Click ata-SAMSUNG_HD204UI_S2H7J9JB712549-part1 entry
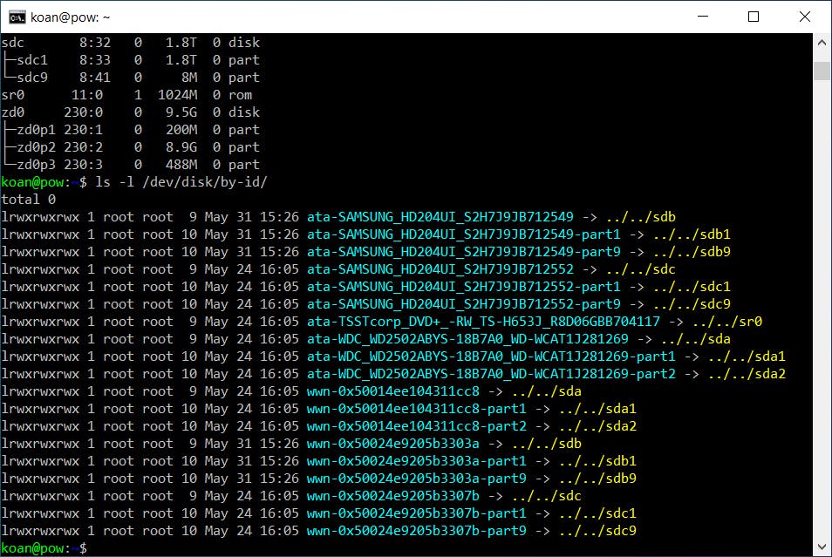Viewport: 832px width, 557px height. click(x=463, y=234)
